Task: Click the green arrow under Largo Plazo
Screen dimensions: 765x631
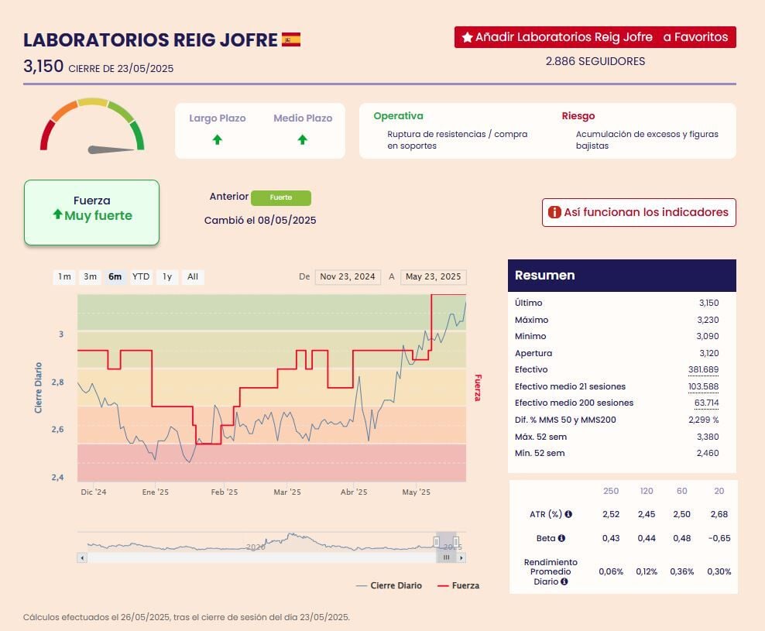Action: point(217,140)
